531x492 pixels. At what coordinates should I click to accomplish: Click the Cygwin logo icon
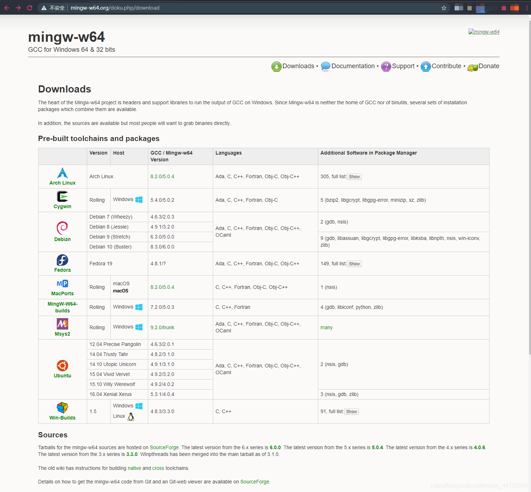(62, 196)
